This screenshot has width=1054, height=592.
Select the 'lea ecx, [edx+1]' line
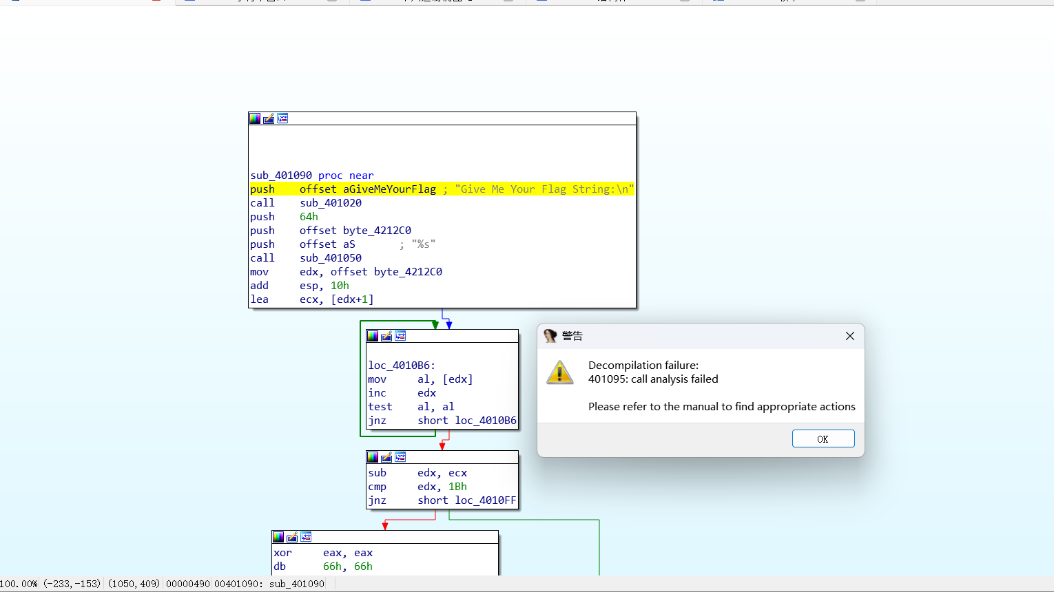pyautogui.click(x=312, y=299)
